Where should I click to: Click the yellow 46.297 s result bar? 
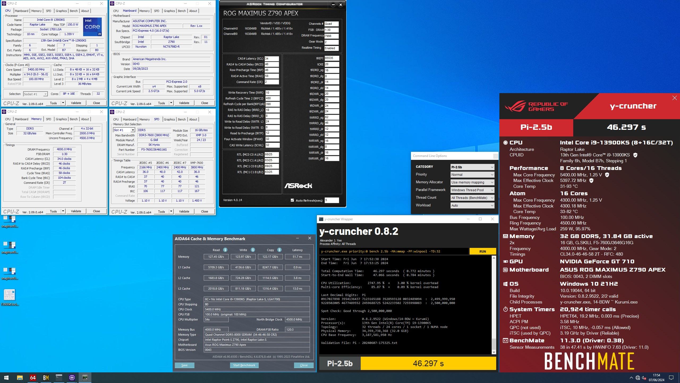428,363
